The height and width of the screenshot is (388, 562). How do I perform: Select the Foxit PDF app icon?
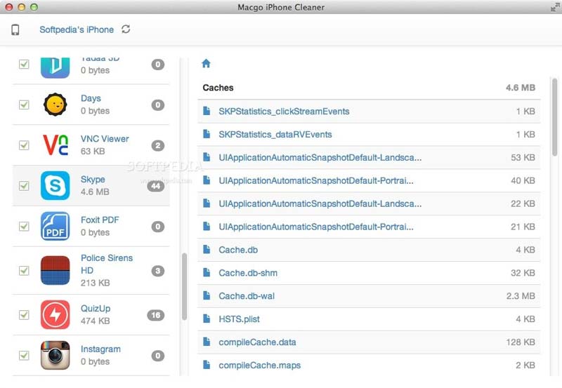coord(55,227)
